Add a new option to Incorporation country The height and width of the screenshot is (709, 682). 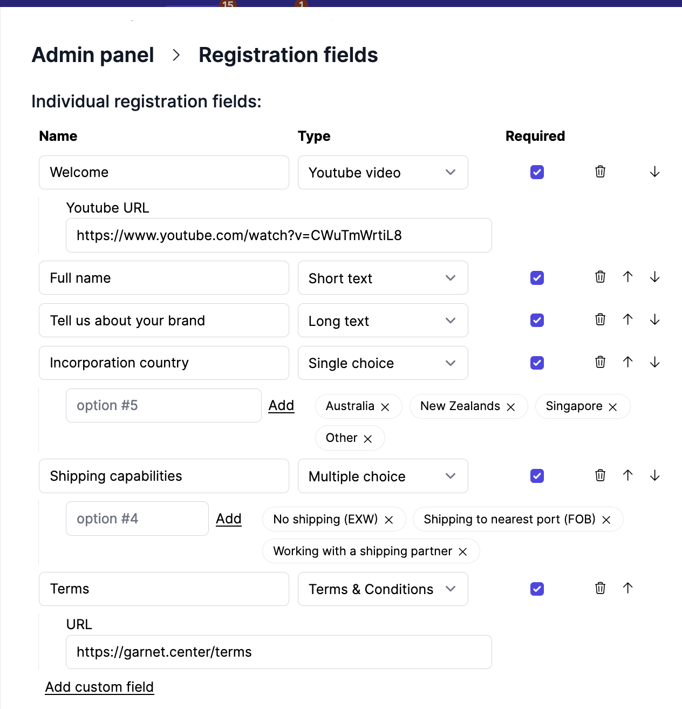281,405
